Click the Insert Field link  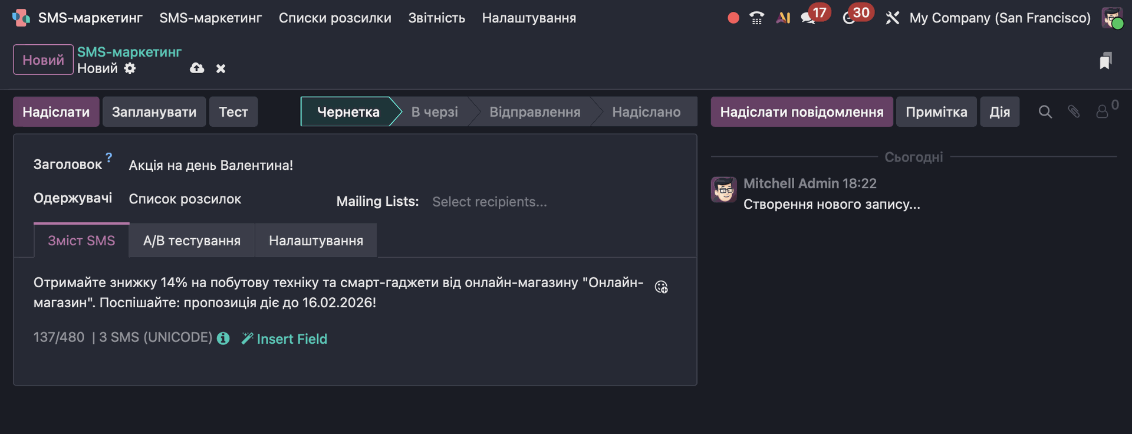click(x=285, y=339)
